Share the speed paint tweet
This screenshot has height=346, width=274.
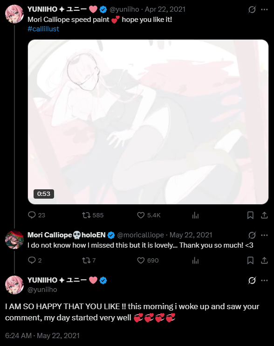pyautogui.click(x=264, y=215)
